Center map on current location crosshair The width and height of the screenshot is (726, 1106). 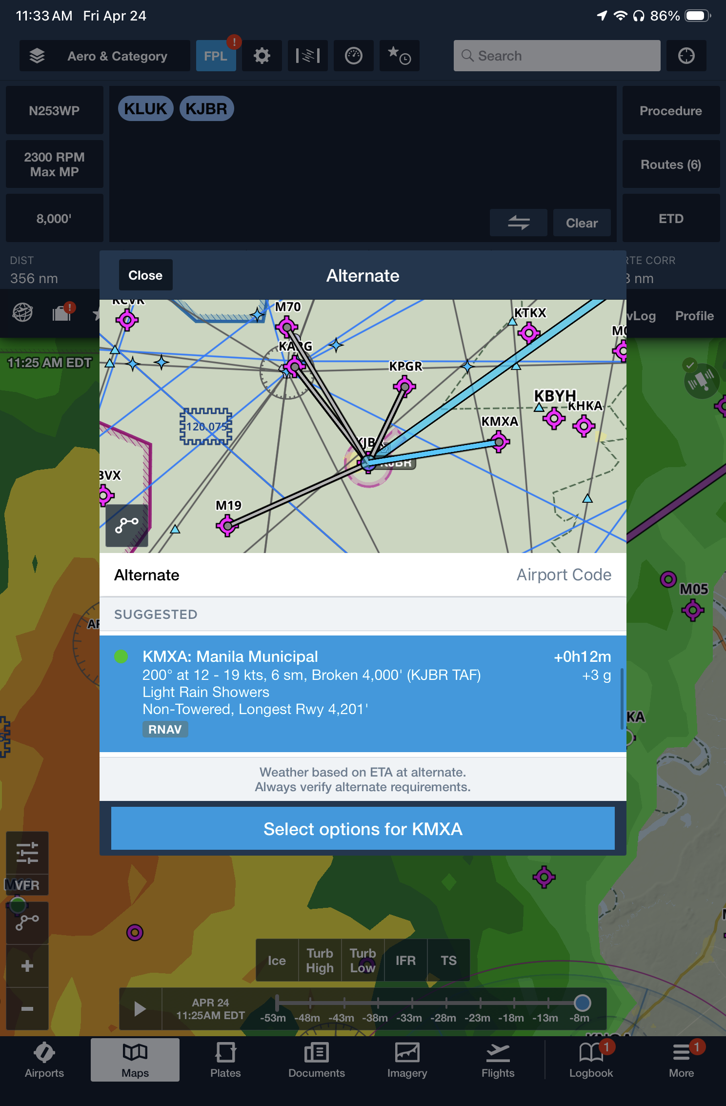point(686,56)
